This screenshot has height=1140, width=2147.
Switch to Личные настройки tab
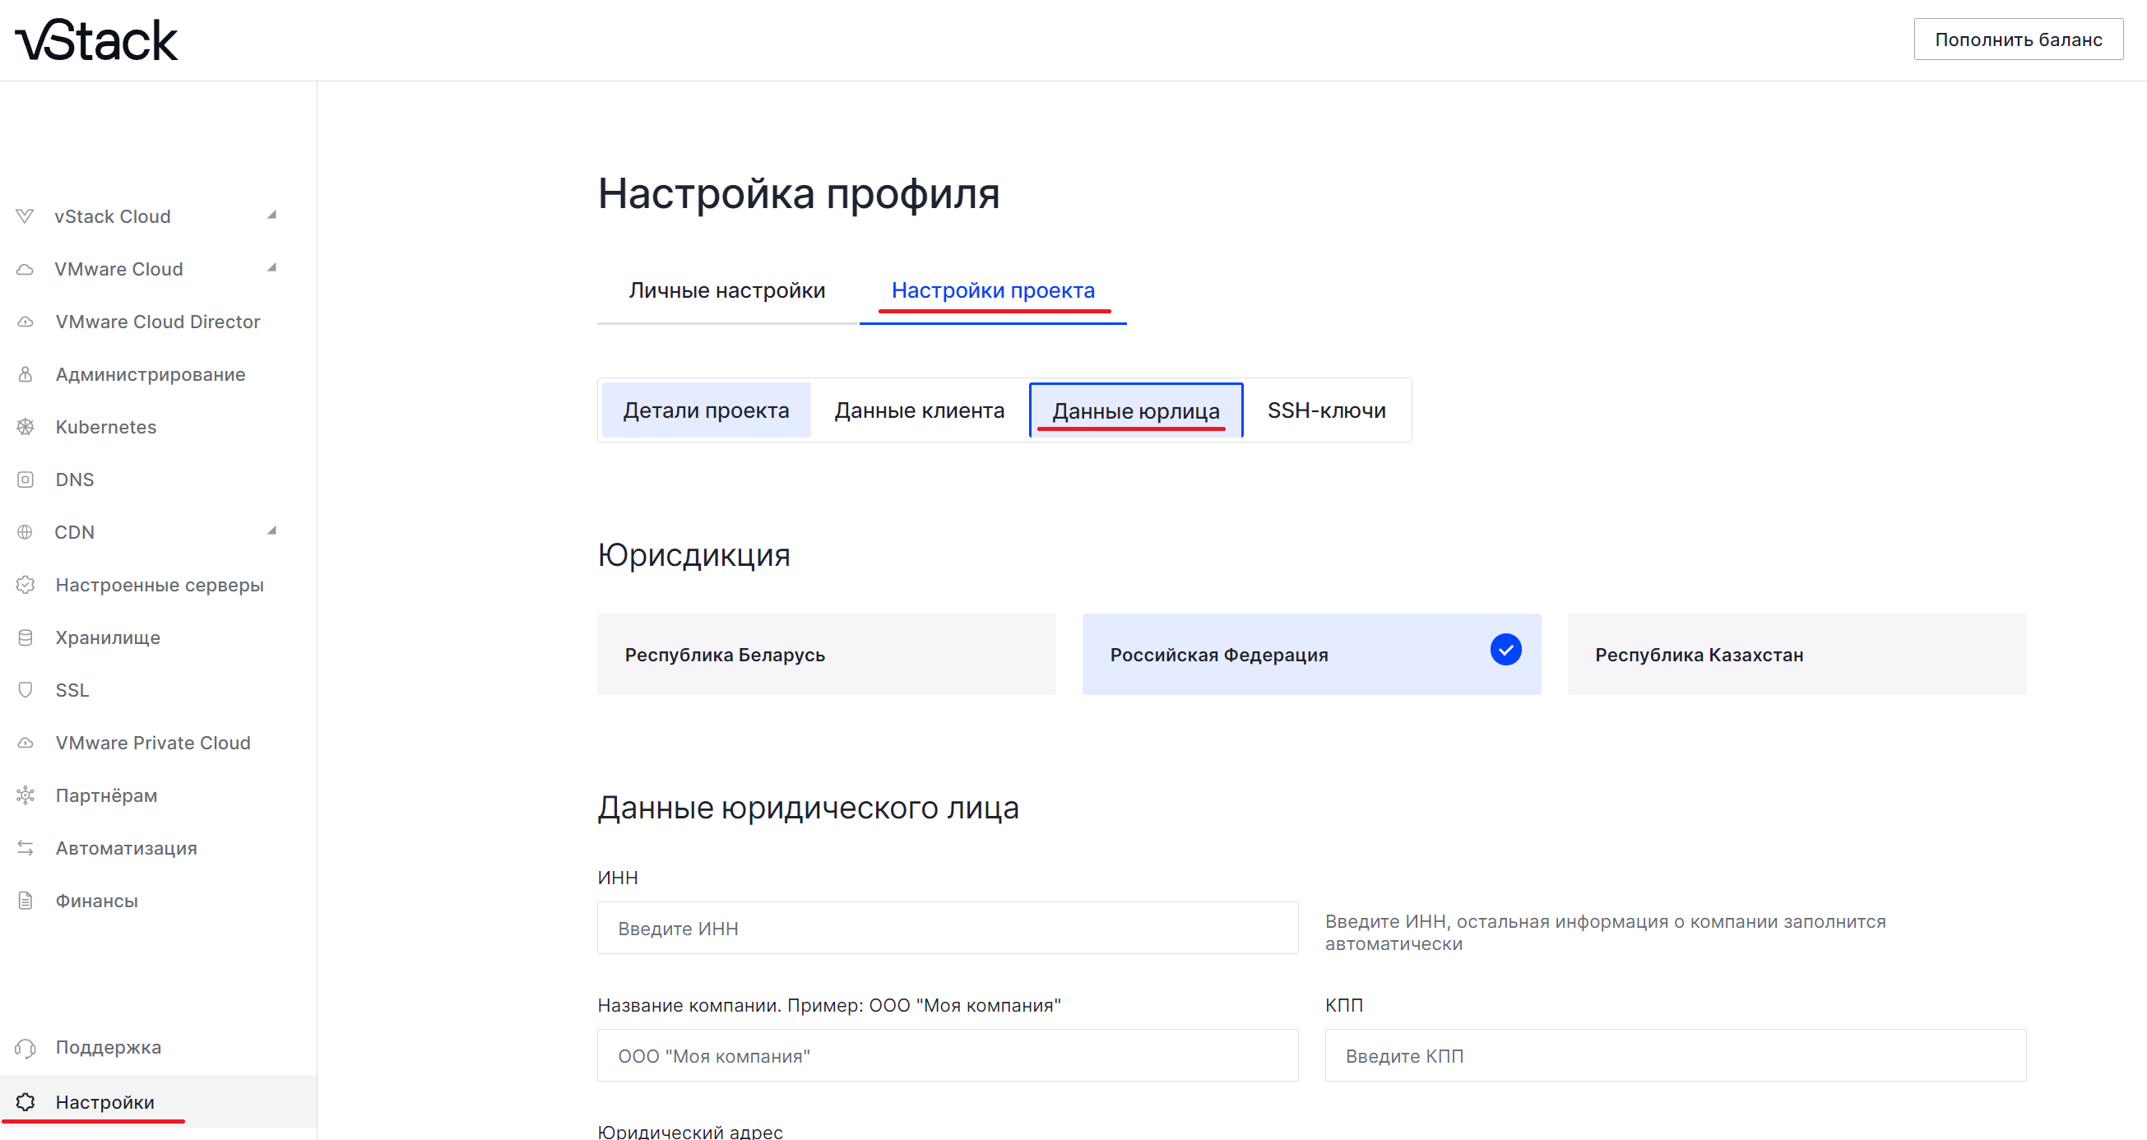point(727,290)
